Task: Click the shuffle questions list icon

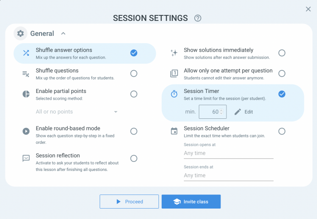Action: [x=26, y=73]
